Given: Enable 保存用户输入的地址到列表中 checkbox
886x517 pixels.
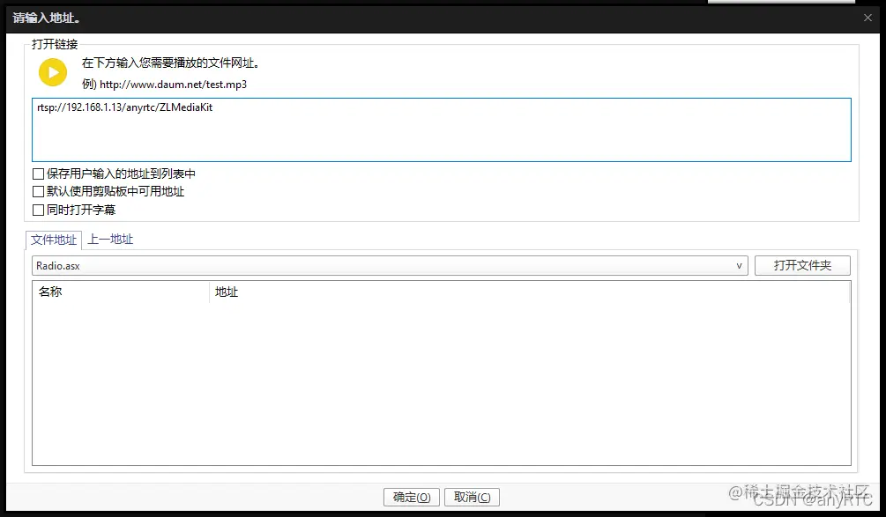Looking at the screenshot, I should [39, 174].
